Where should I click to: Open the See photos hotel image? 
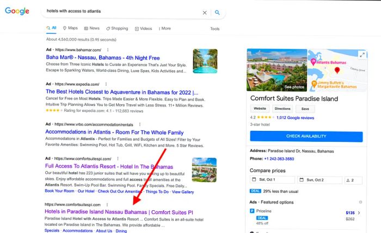(276, 70)
